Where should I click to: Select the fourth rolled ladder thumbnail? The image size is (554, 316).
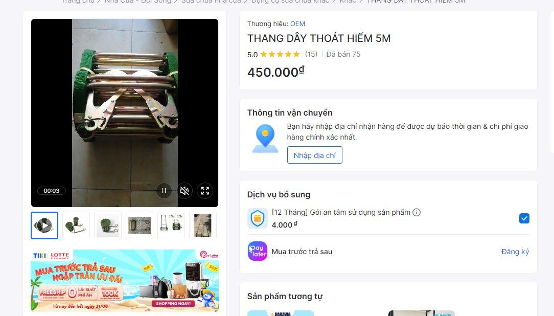point(140,225)
